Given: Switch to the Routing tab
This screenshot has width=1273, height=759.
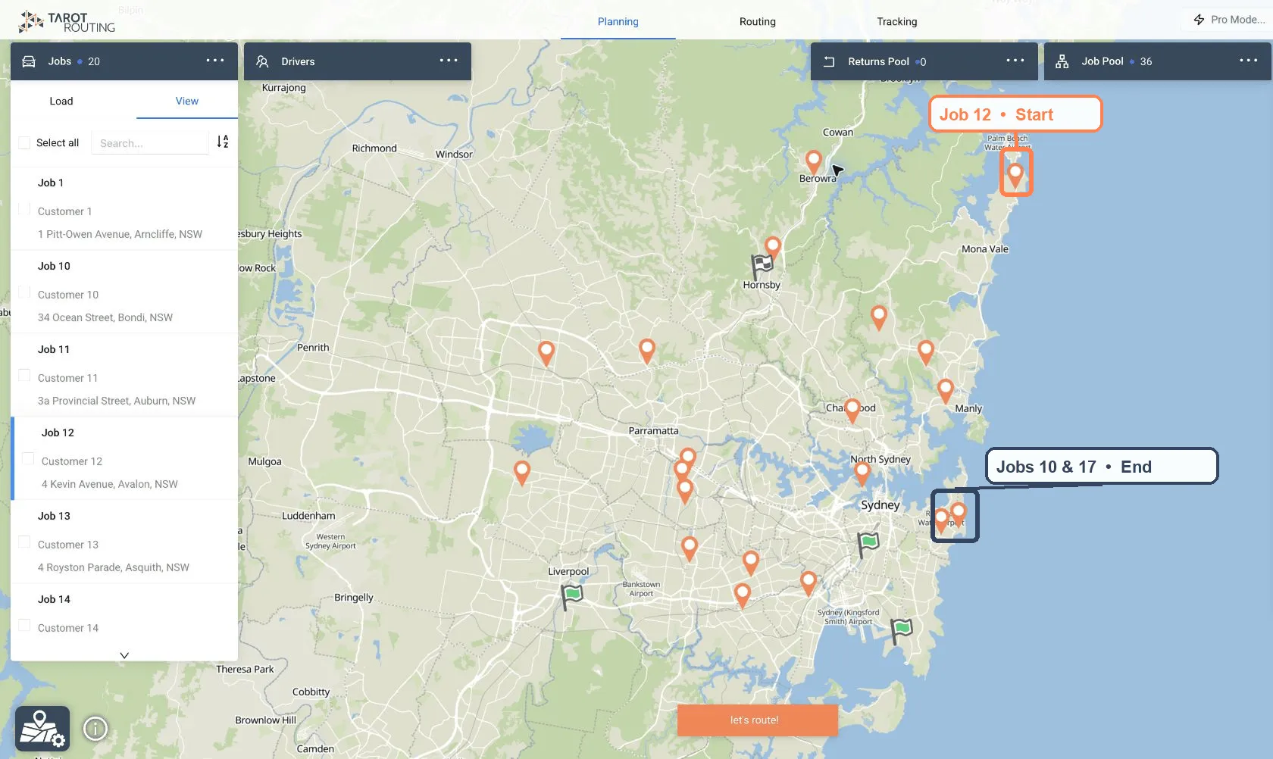Looking at the screenshot, I should tap(758, 21).
